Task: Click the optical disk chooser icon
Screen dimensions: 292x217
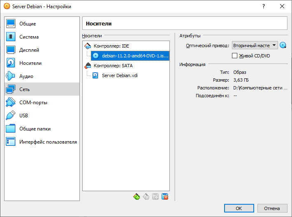Action: tap(283, 46)
